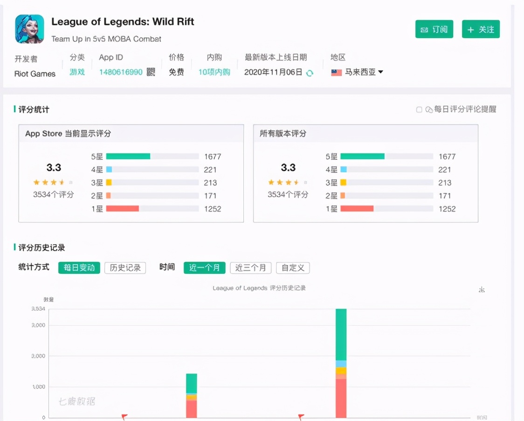The width and height of the screenshot is (524, 421).
Task: Click the WeChat icon beside 每日评分评论提醒
Action: click(429, 109)
